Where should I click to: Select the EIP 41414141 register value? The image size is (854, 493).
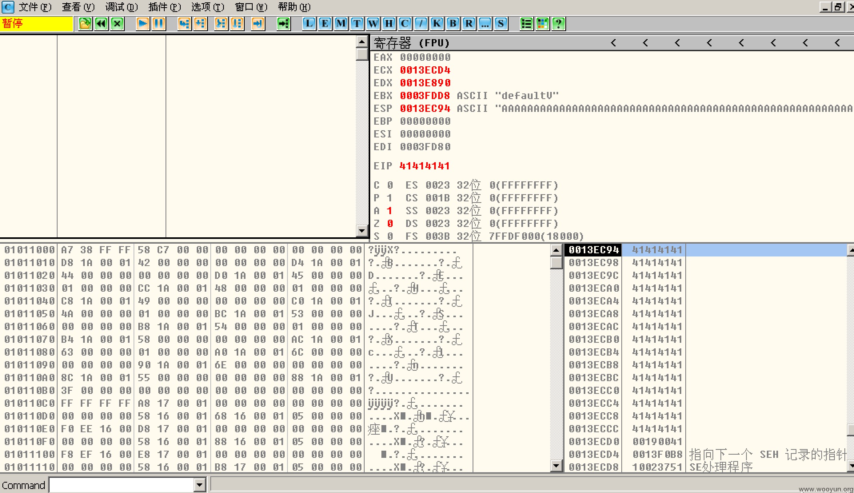(x=425, y=166)
